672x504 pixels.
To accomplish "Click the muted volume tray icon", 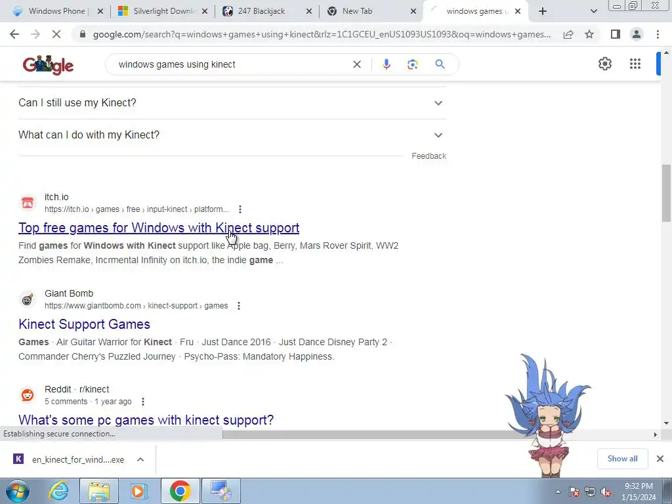I will pos(606,492).
